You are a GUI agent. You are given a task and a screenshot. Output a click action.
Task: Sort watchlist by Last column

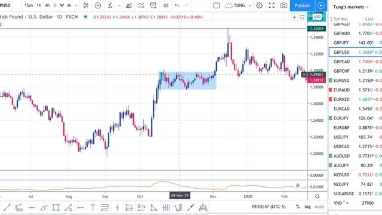(x=369, y=19)
